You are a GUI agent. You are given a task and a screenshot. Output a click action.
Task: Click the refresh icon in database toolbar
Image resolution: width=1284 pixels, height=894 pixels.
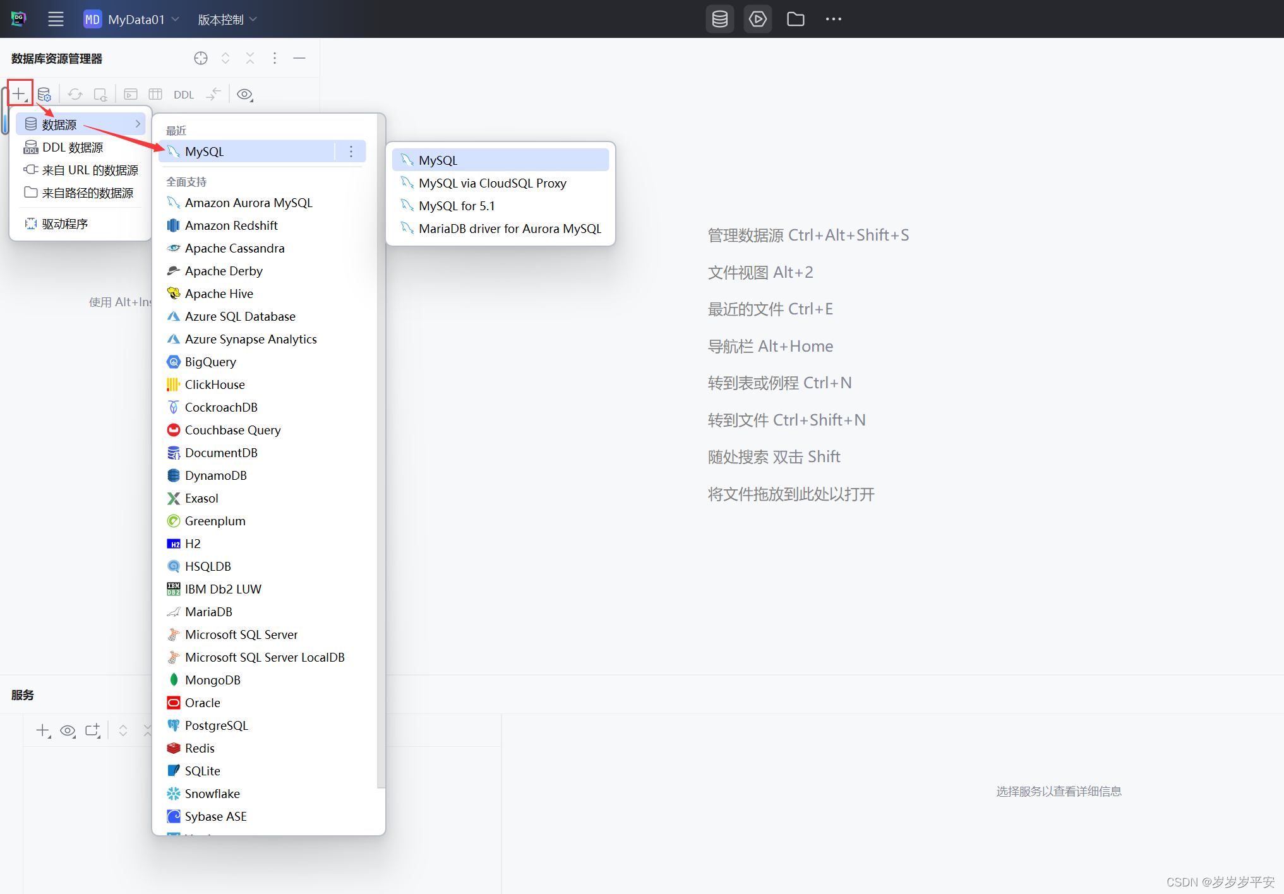[75, 94]
